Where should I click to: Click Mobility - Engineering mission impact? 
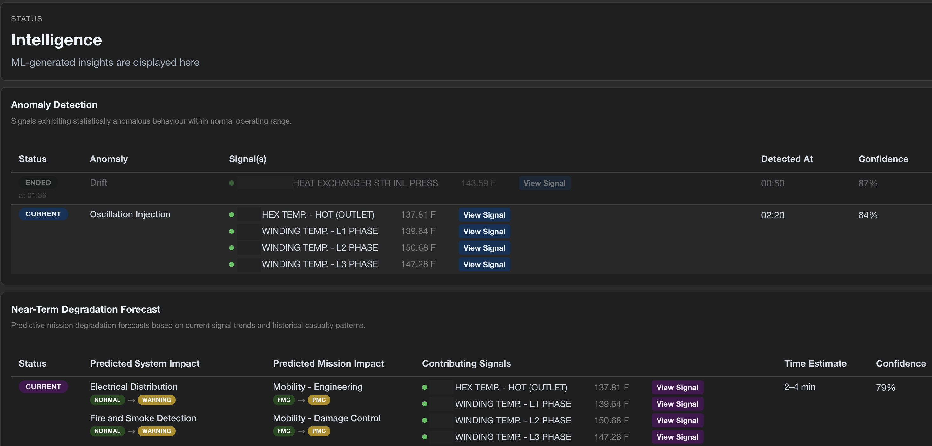317,387
